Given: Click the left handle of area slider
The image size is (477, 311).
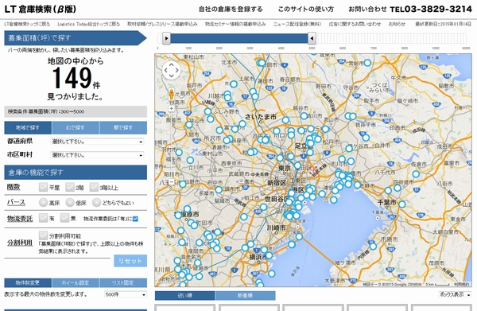Looking at the screenshot, I should click(166, 39).
